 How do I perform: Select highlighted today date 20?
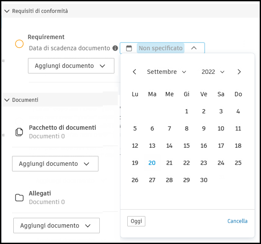[x=152, y=163]
